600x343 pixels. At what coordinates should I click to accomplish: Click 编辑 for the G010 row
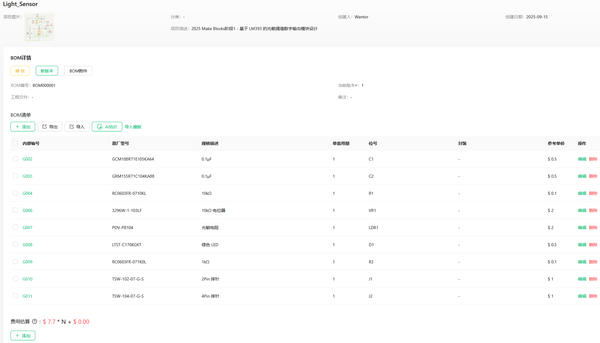point(582,279)
